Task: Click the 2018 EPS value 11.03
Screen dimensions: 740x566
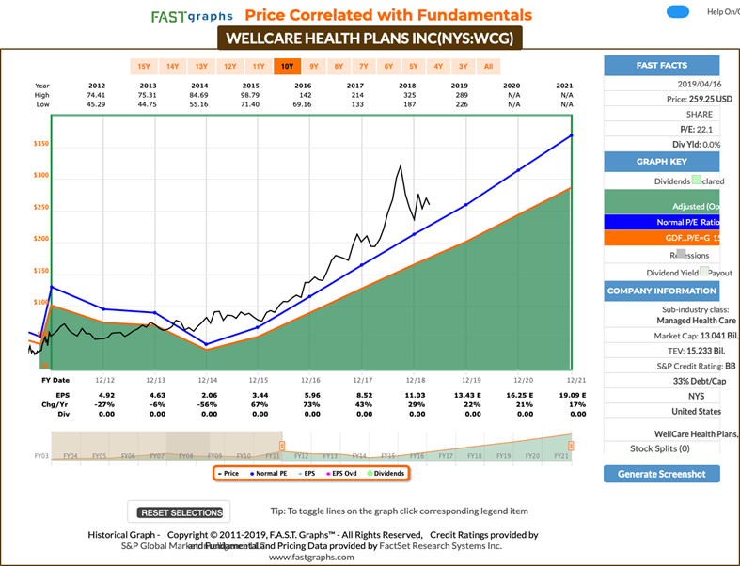Action: coord(416,395)
